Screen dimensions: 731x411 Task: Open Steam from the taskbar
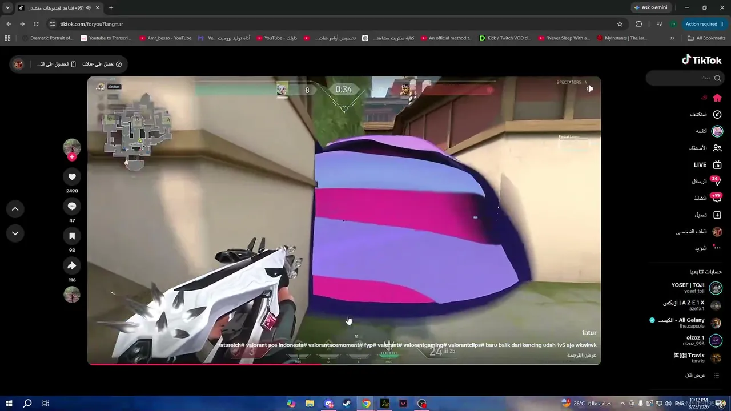[x=347, y=404]
